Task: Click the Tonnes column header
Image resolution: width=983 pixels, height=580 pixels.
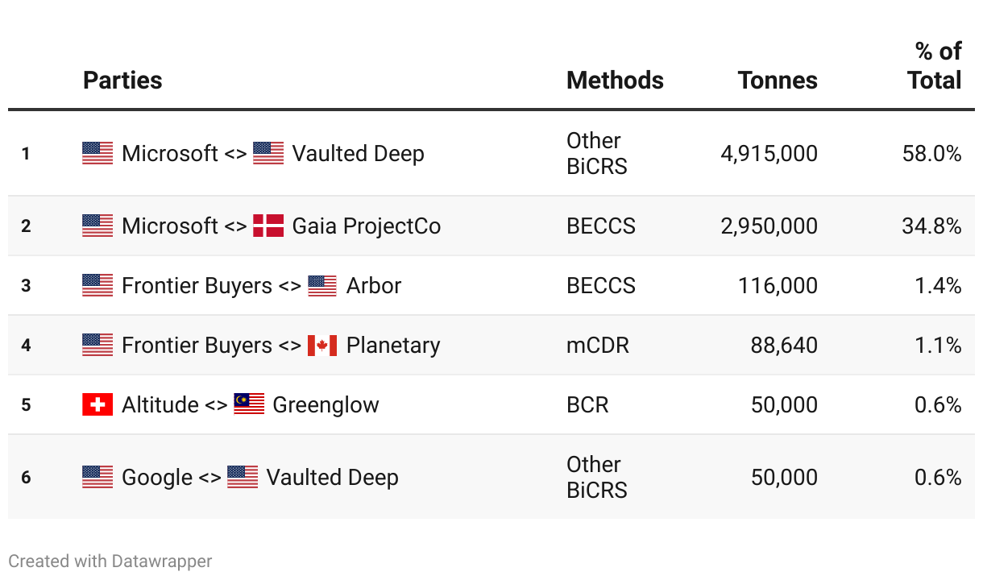Action: pos(778,81)
